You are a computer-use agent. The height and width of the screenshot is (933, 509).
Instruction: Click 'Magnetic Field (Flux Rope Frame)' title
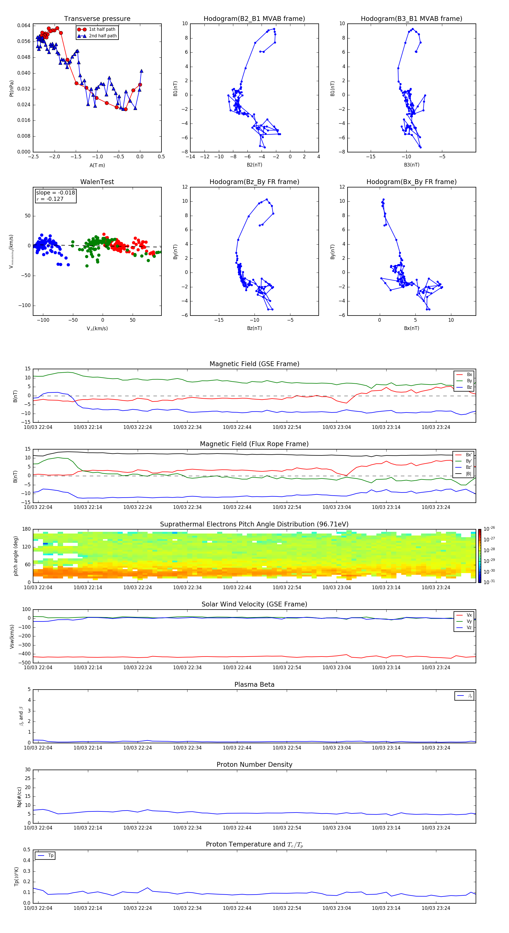click(x=254, y=444)
